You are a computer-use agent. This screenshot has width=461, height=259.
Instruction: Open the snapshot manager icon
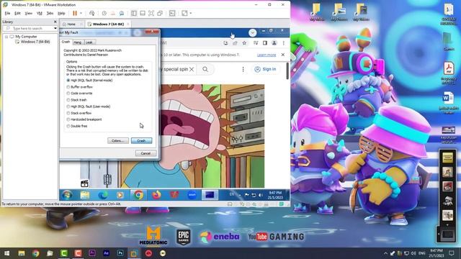(x=122, y=13)
